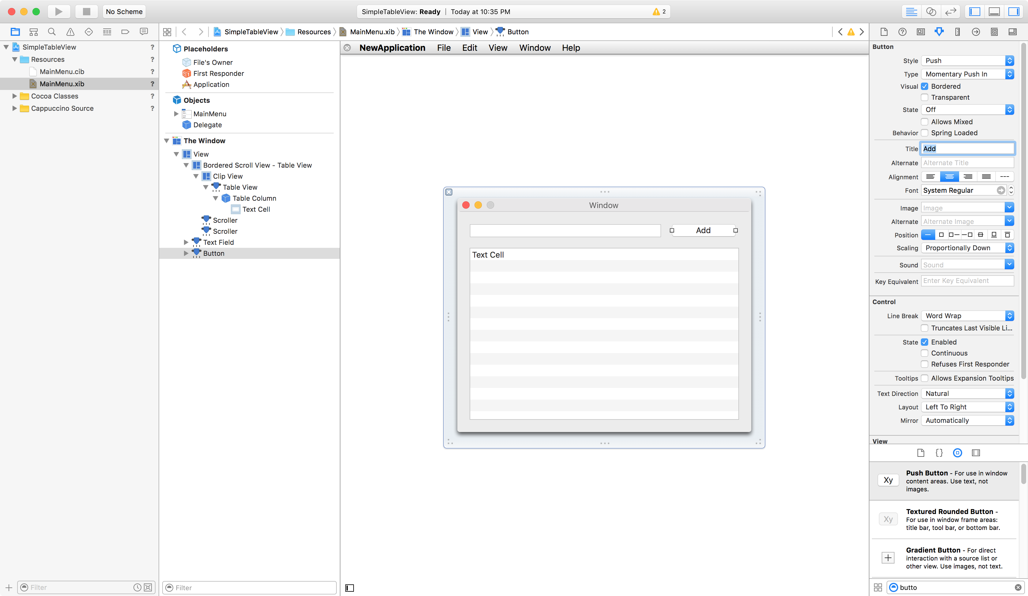This screenshot has height=596, width=1028.
Task: Enable the Transparent checkbox
Action: pos(925,97)
